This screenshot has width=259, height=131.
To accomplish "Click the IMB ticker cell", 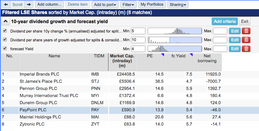I will tap(99, 74).
